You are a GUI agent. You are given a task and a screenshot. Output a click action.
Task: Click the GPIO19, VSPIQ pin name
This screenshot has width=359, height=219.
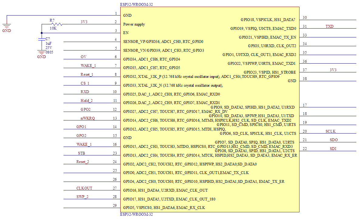(x=263, y=29)
